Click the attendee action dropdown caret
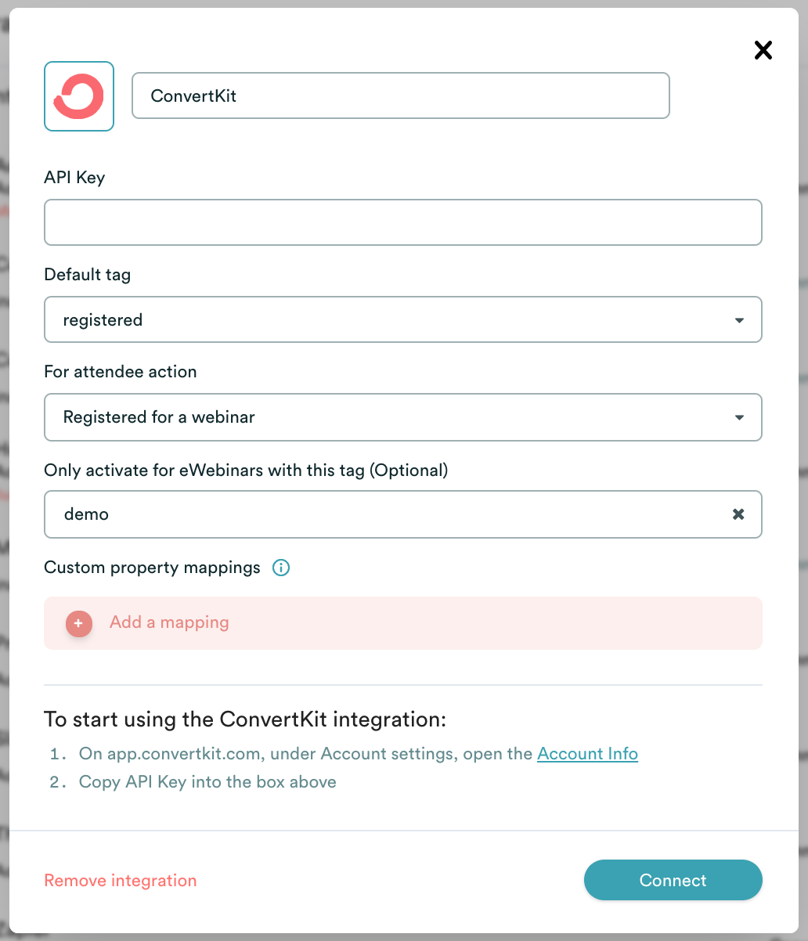This screenshot has width=808, height=941. (738, 417)
